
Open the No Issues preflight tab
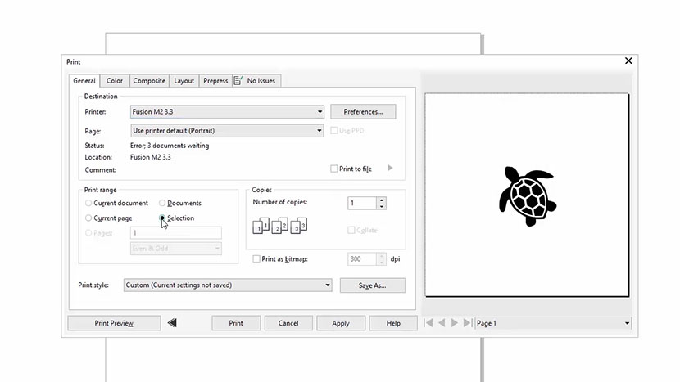(256, 81)
